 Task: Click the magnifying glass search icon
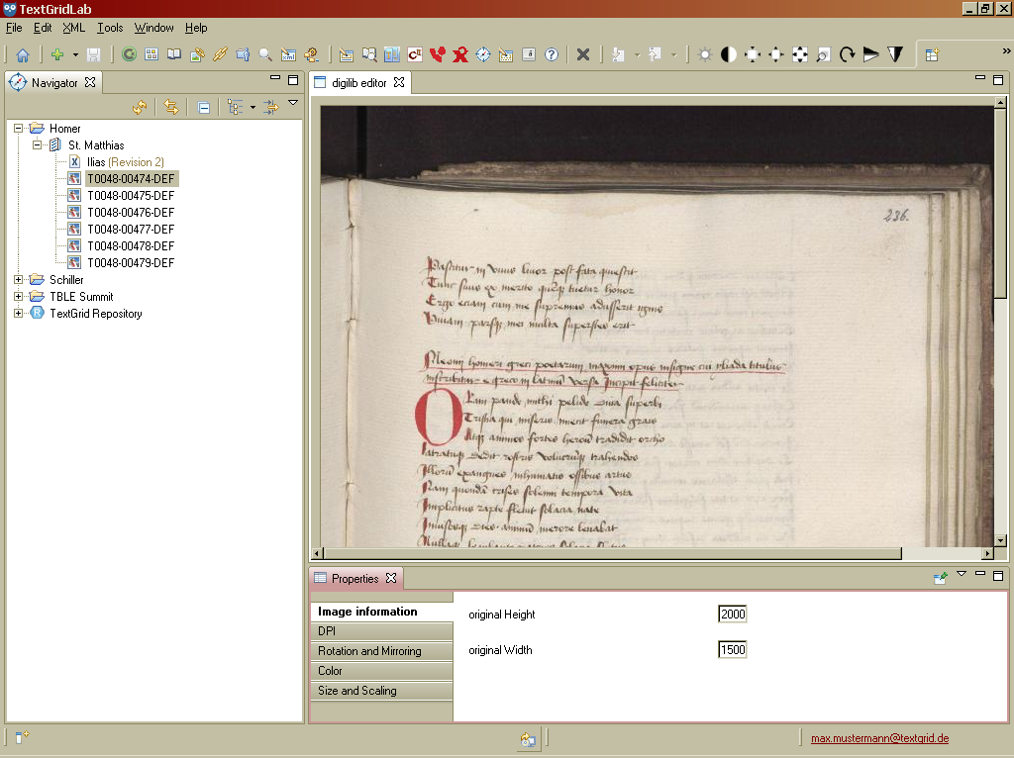coord(265,55)
